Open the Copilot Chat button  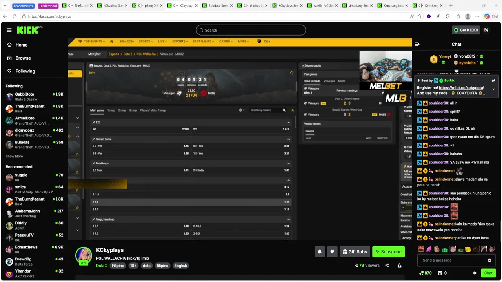tap(491, 16)
